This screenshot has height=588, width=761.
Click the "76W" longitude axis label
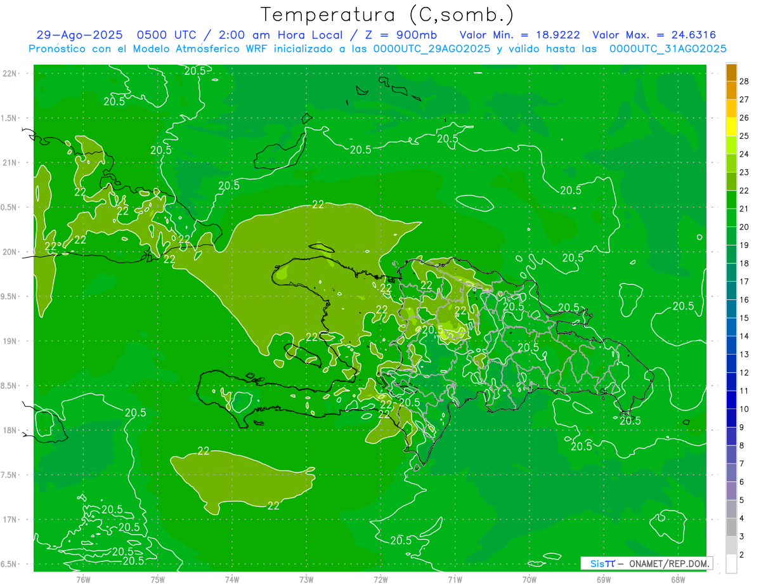tap(83, 580)
